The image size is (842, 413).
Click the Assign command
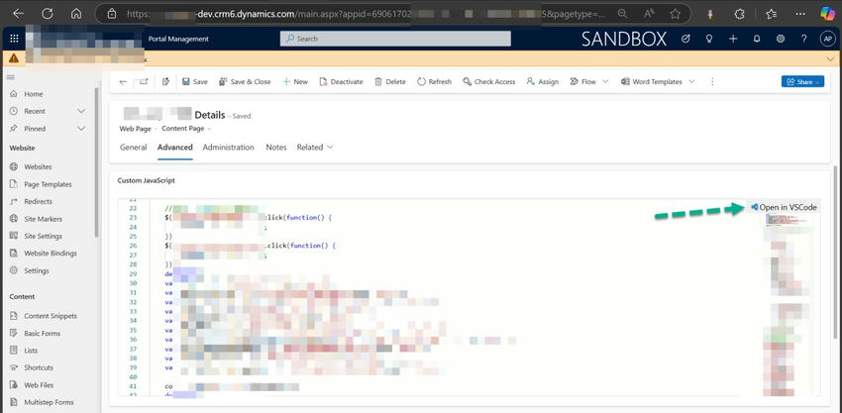[x=543, y=82]
